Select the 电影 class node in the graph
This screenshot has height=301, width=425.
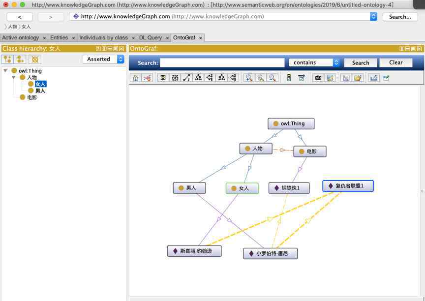310,151
